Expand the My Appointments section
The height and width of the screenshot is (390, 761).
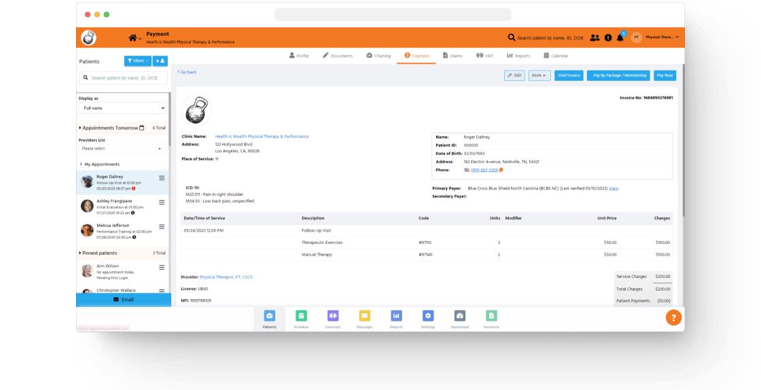click(99, 164)
